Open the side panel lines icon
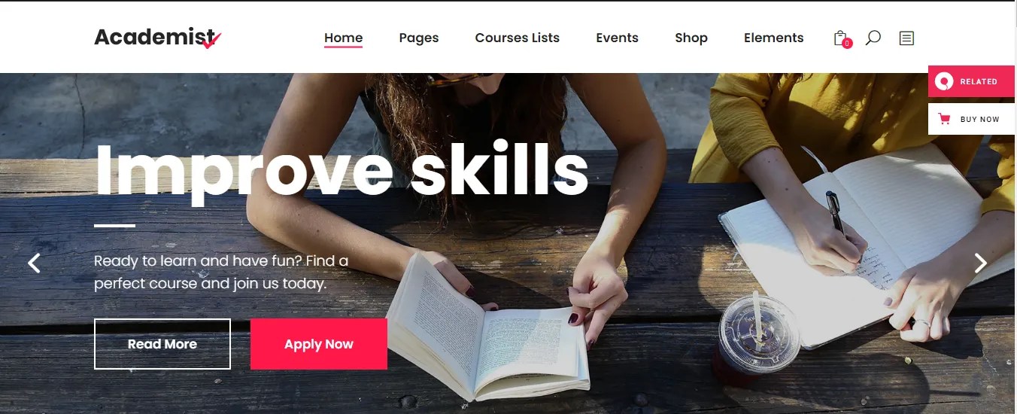The width and height of the screenshot is (1017, 414). tap(906, 38)
